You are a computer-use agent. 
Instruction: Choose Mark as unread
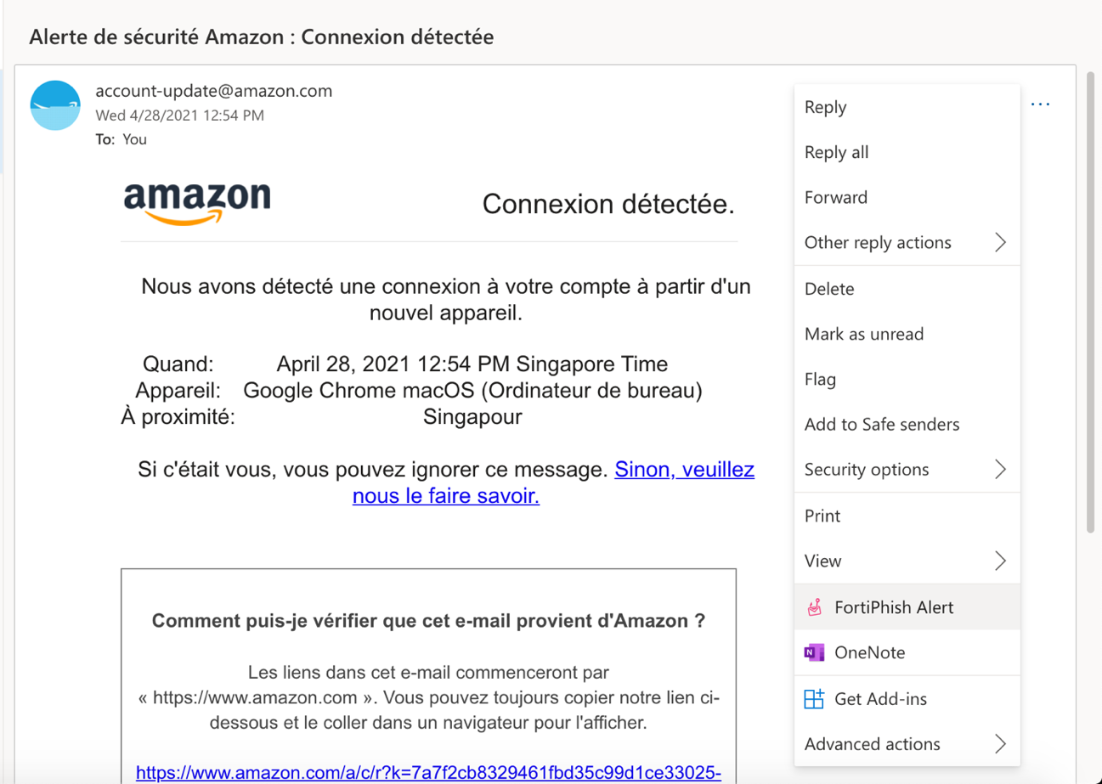(863, 334)
